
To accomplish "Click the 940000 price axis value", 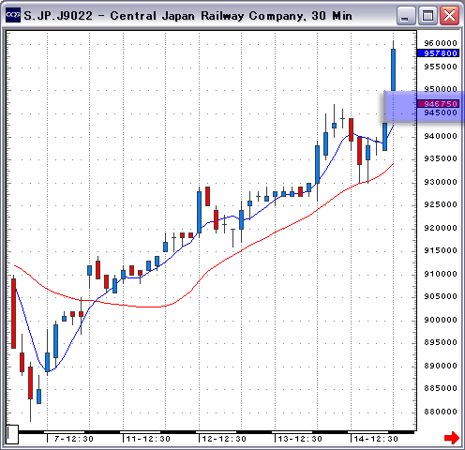I will pyautogui.click(x=441, y=136).
